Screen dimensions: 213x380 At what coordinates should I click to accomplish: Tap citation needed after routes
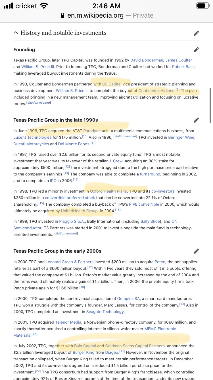[39, 103]
